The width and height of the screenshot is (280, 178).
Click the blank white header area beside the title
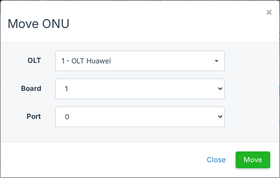point(161,23)
